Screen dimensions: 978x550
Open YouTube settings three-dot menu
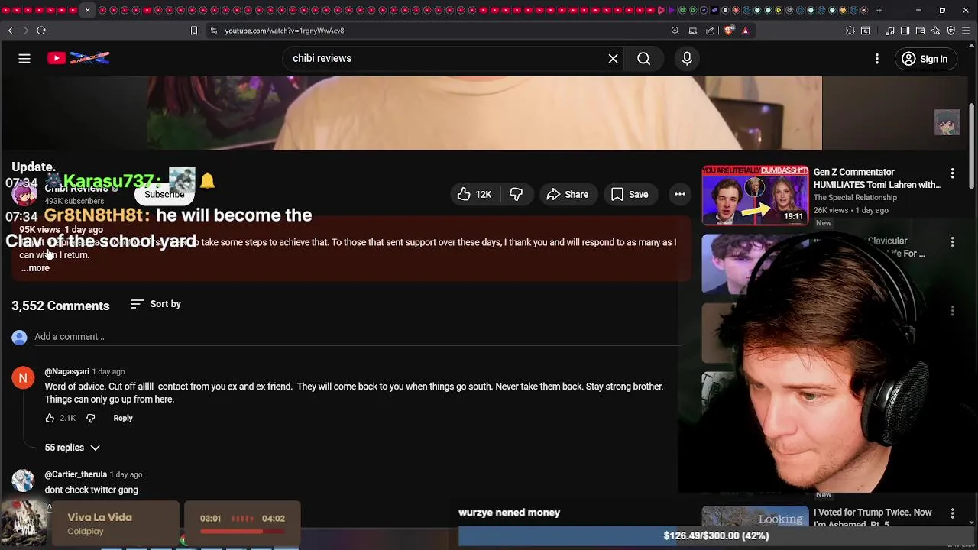877,59
